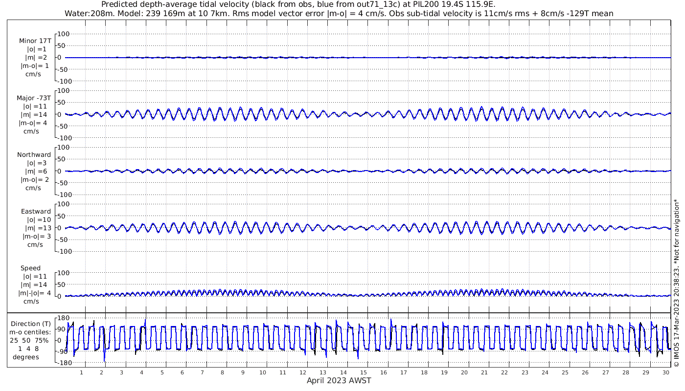The image size is (685, 391).
Task: Click the day '21' tick label on the time axis
Action: click(484, 372)
